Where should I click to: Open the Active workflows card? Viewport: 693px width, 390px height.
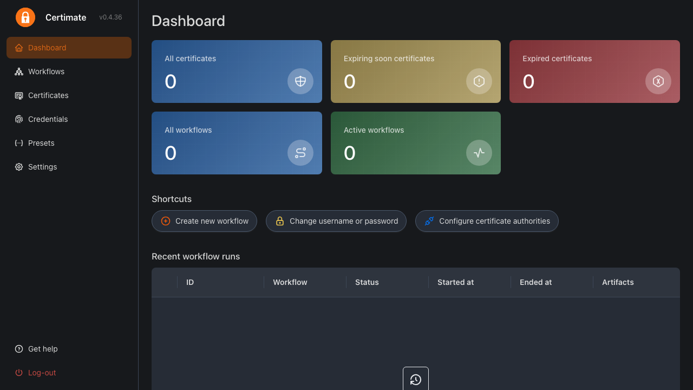(x=416, y=143)
